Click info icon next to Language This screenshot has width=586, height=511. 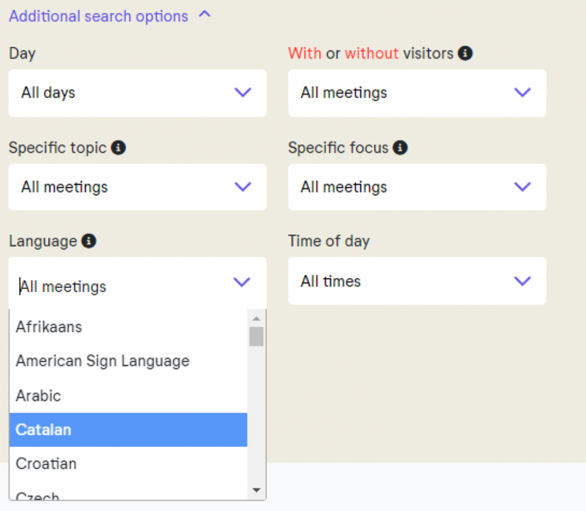[x=88, y=241]
